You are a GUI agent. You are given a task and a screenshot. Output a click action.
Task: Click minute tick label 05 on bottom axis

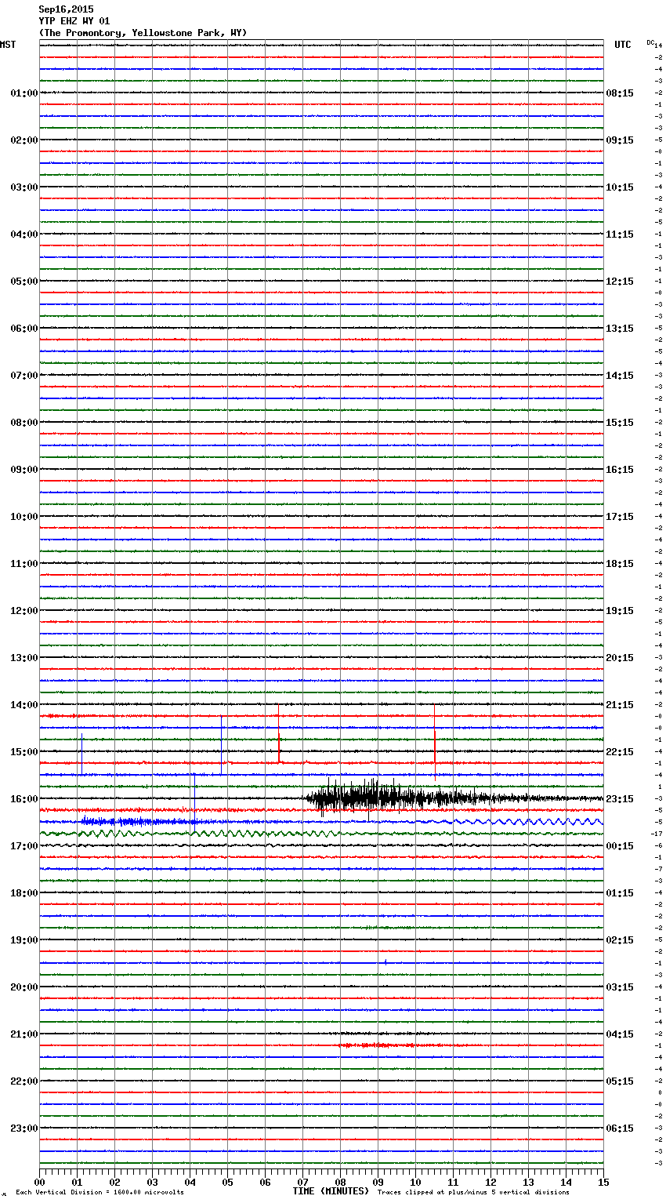point(227,1183)
